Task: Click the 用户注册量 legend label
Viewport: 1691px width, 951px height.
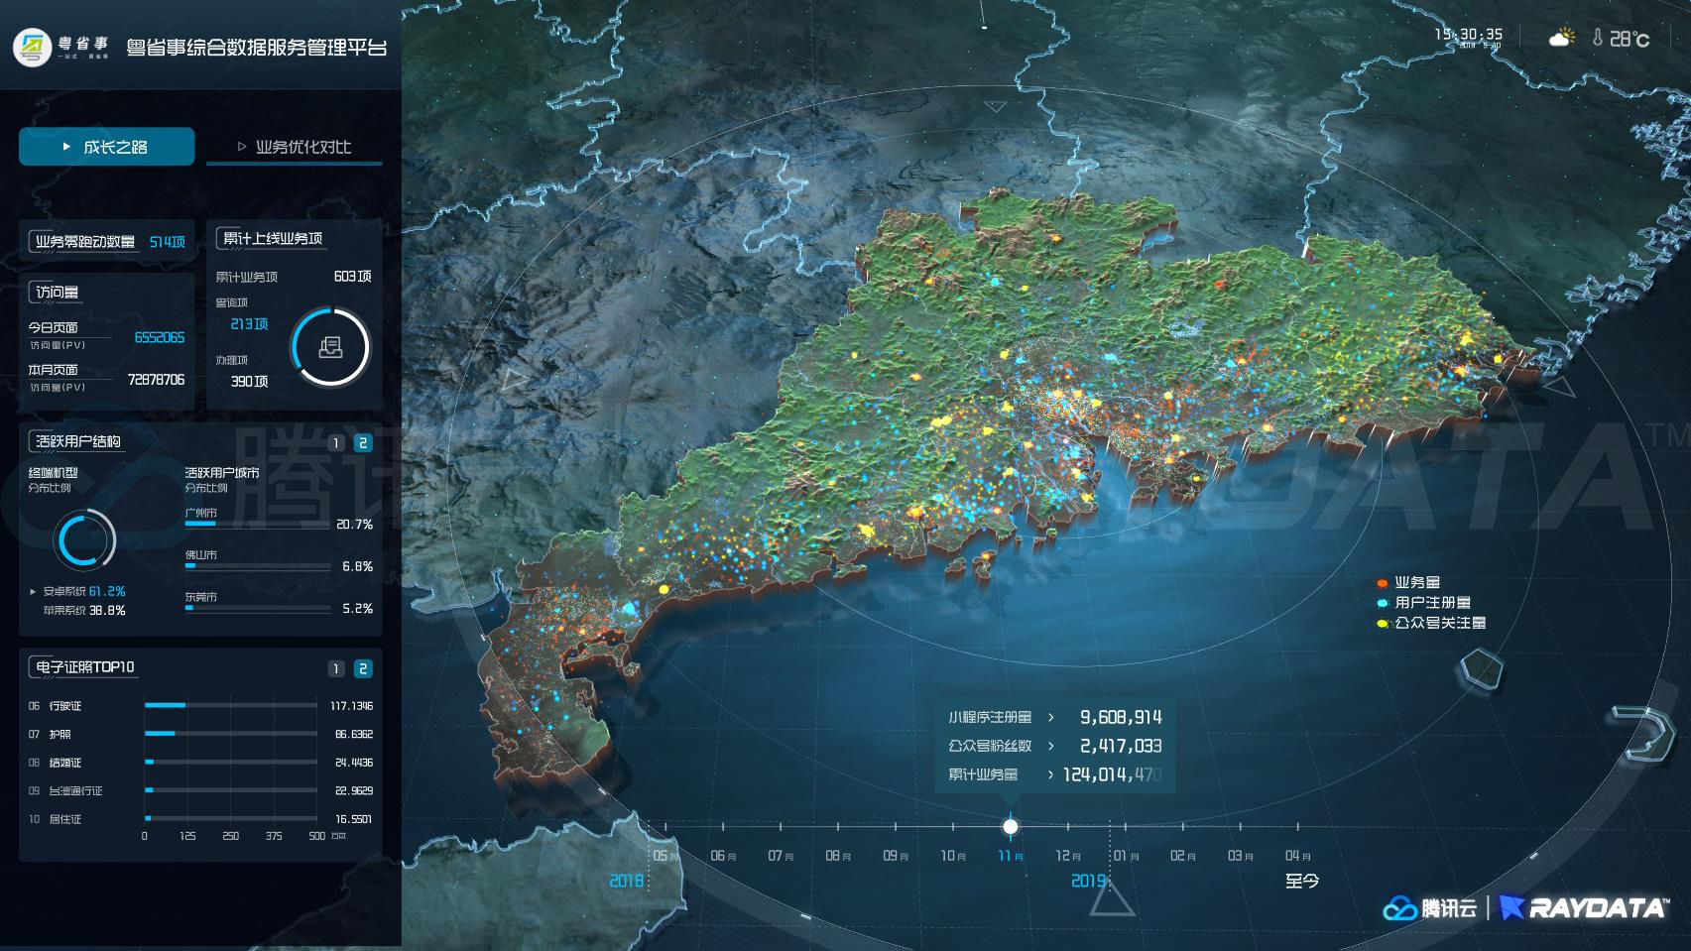Action: pyautogui.click(x=1433, y=603)
